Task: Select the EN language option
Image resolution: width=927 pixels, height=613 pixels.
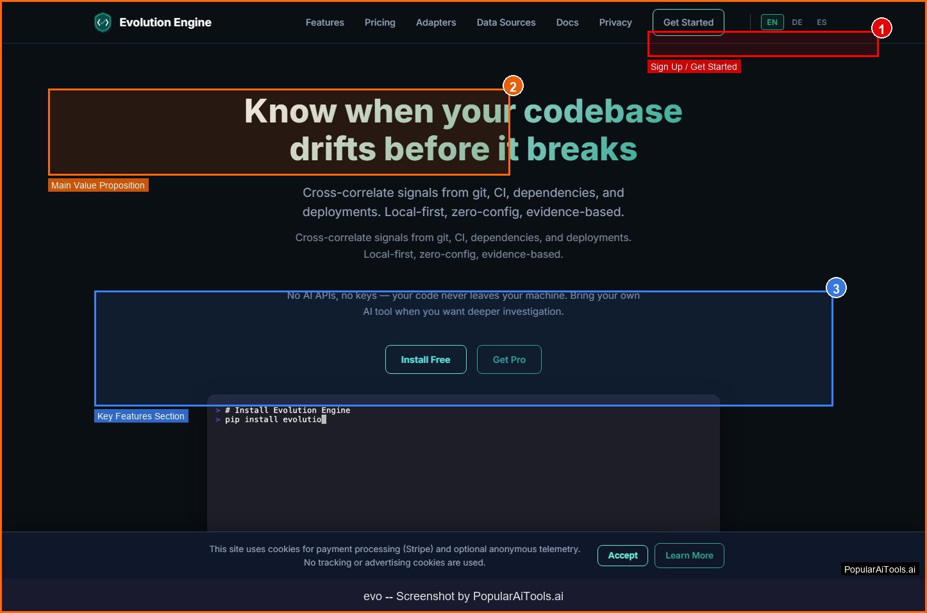Action: point(772,22)
